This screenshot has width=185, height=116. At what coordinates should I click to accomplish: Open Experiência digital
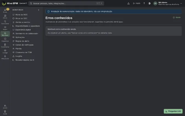point(26,30)
